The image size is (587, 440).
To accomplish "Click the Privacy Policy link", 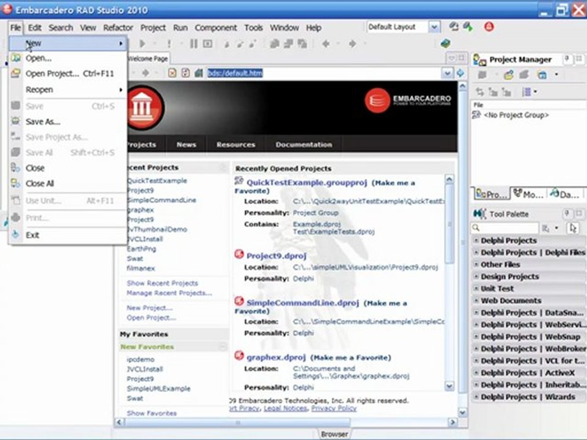I will (334, 408).
